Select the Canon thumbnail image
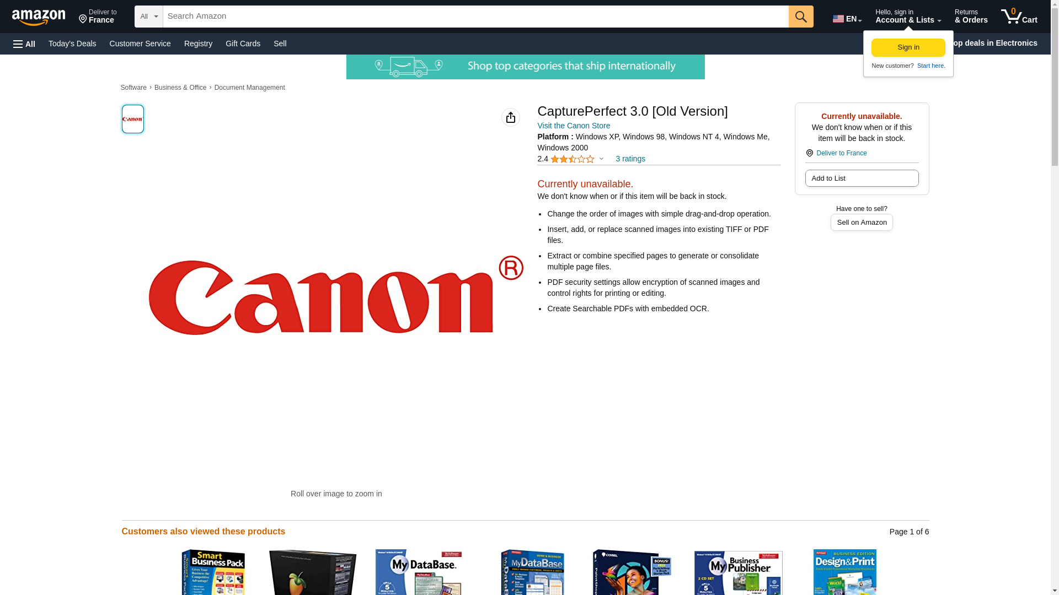The image size is (1059, 595). click(x=132, y=119)
